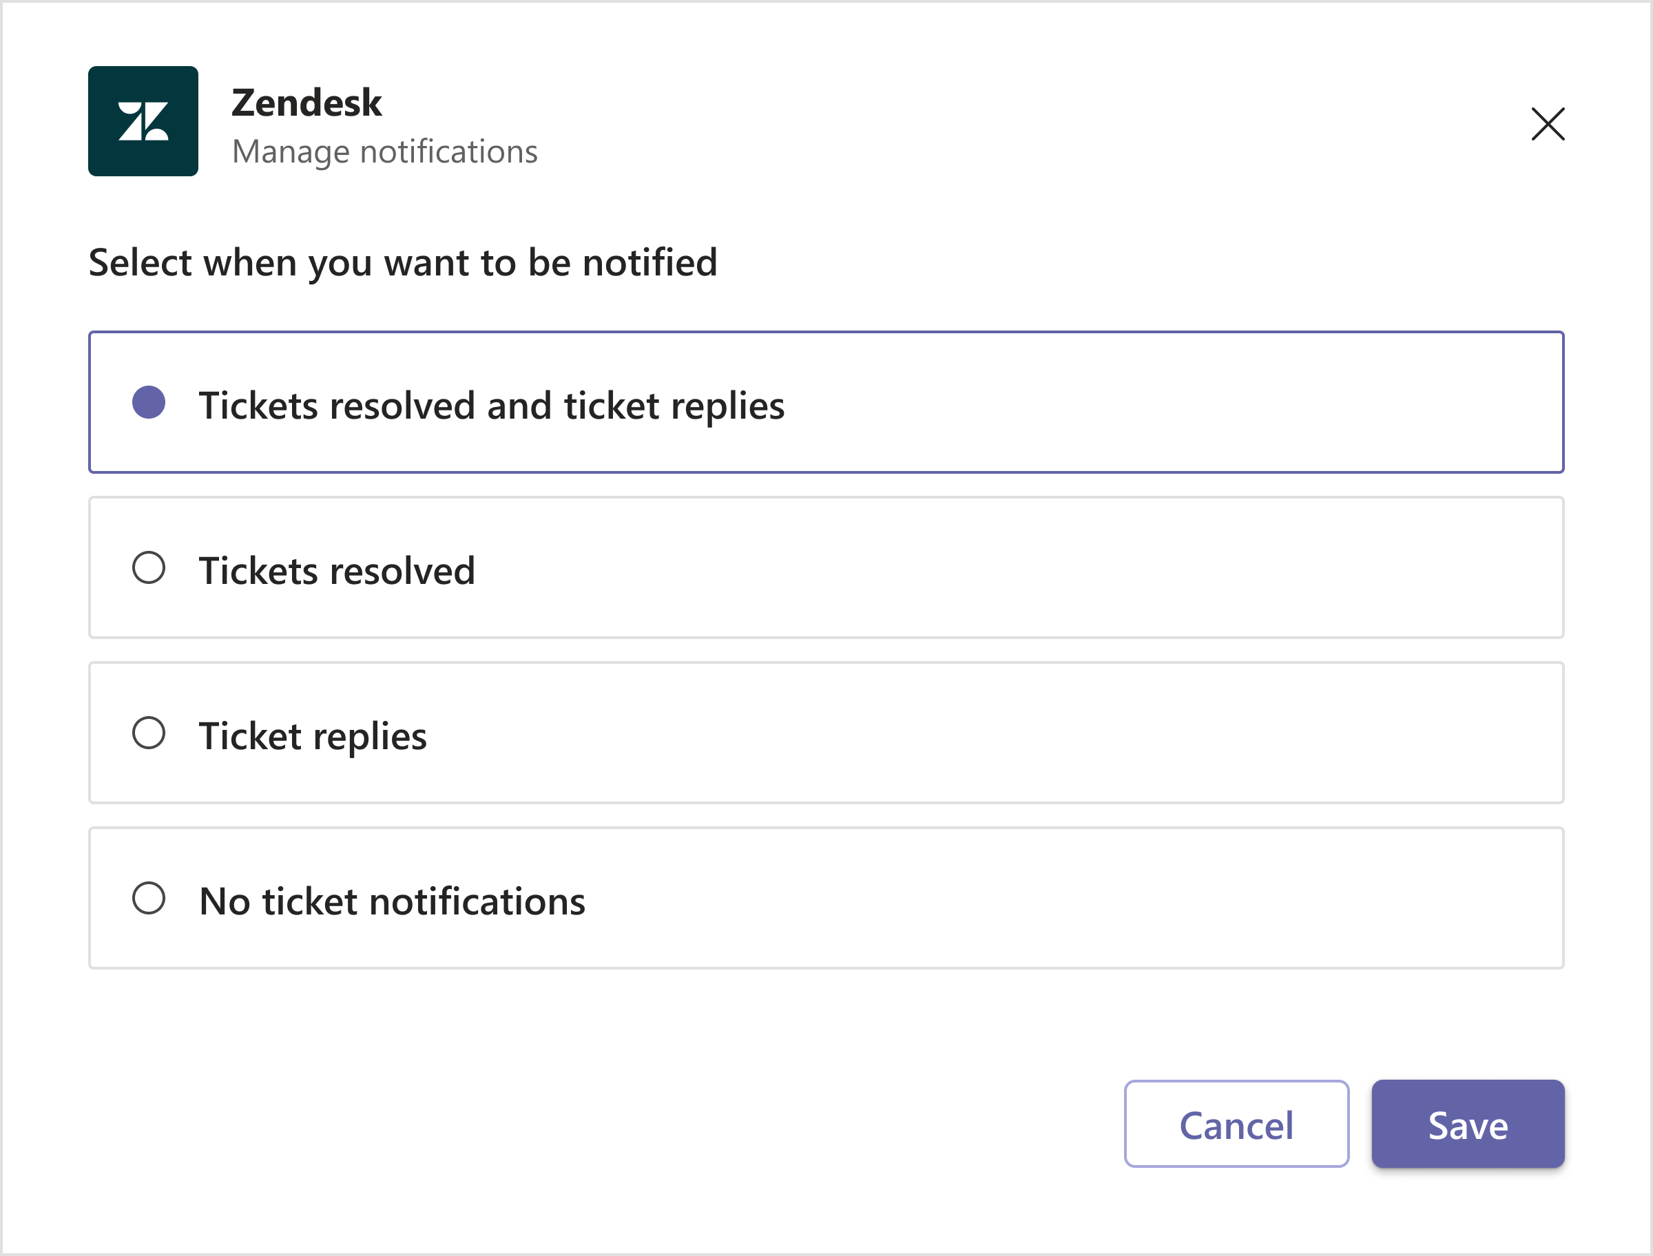1653x1256 pixels.
Task: Click the Tickets resolved option card
Action: click(x=825, y=568)
